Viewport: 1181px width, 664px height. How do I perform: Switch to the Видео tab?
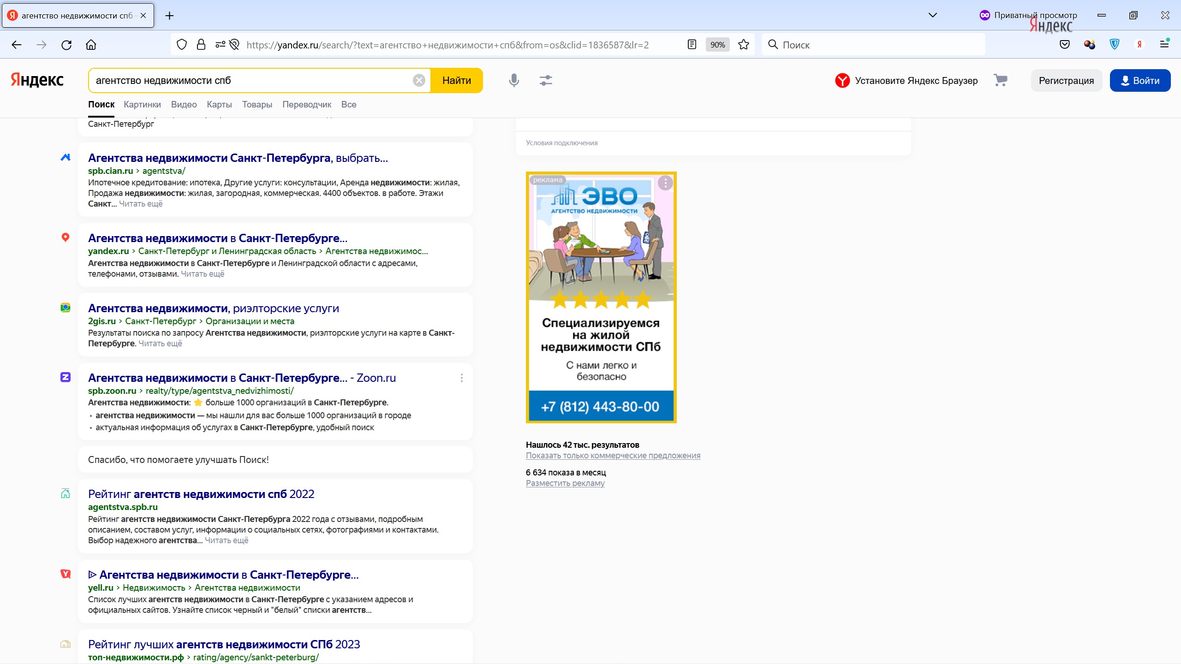pyautogui.click(x=184, y=105)
